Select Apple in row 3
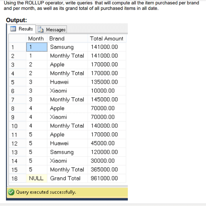Image resolution: width=206 pixels, height=206 pixels. (67, 64)
